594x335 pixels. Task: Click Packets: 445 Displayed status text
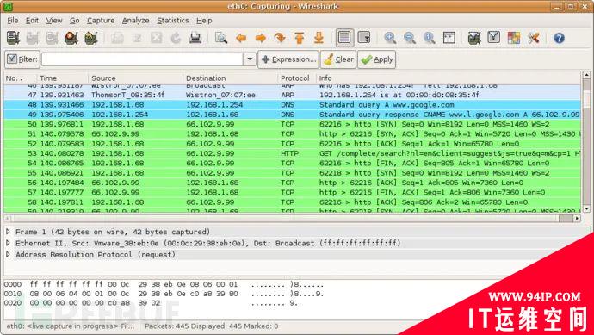[x=212, y=326]
